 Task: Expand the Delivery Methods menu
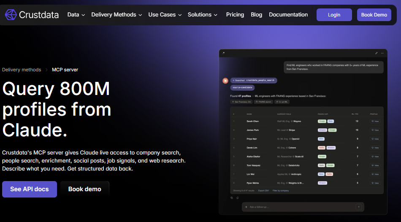point(117,15)
